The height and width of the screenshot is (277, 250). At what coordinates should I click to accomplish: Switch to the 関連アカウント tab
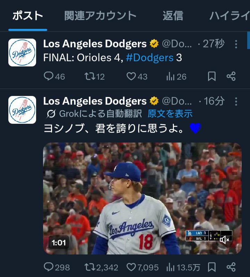100,16
